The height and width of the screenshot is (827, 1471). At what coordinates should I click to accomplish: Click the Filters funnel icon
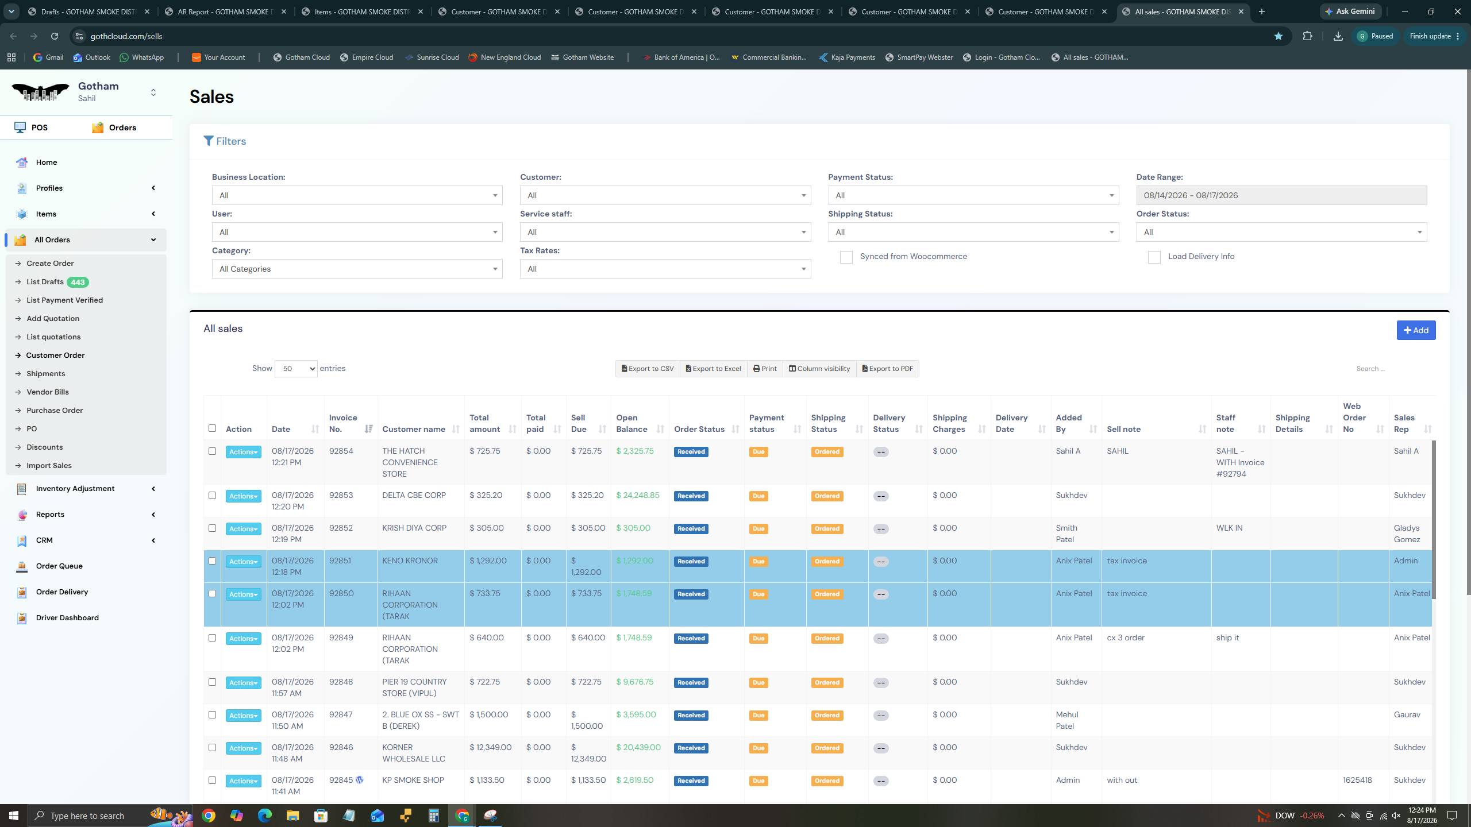point(209,141)
